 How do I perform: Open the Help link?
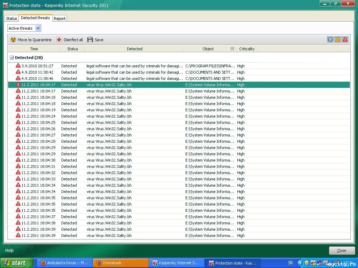point(9,250)
